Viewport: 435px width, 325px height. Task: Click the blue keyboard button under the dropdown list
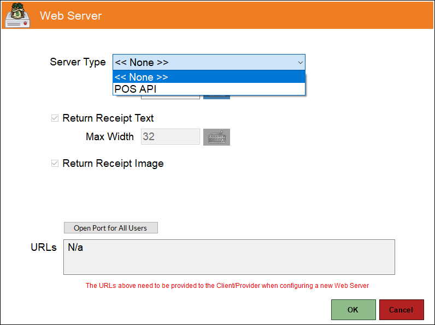pos(216,97)
